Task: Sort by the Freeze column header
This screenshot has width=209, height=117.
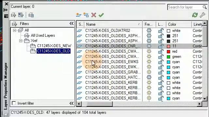Action: (x=149, y=24)
